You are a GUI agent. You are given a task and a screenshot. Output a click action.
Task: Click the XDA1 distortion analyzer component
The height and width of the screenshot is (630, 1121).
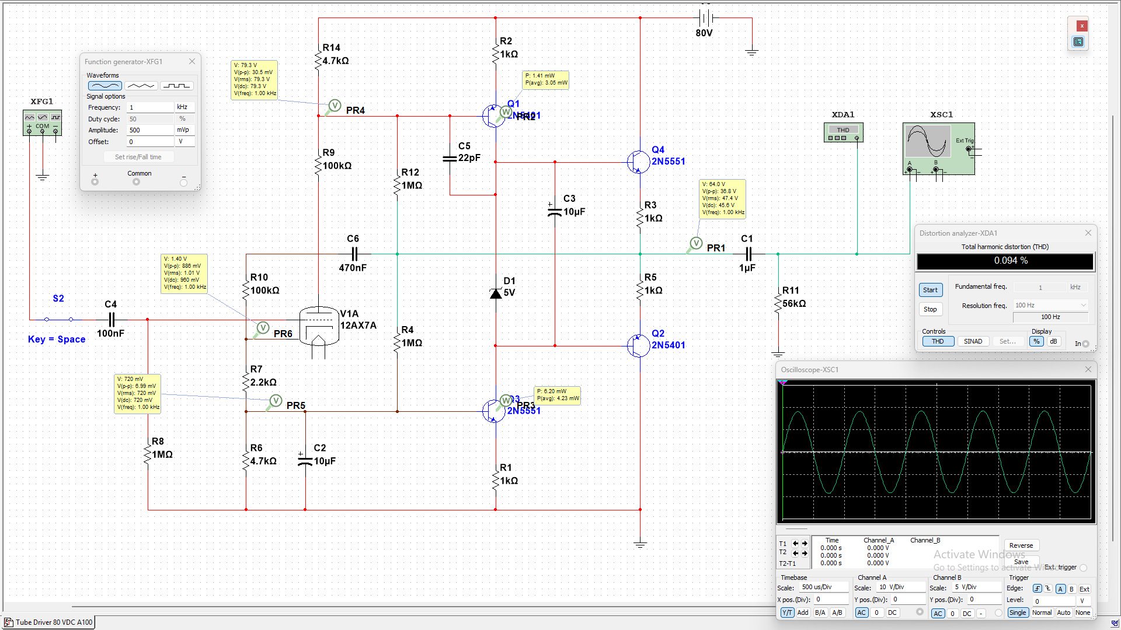843,132
